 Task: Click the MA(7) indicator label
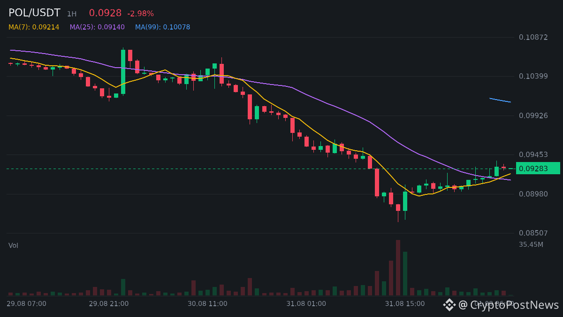tap(34, 27)
